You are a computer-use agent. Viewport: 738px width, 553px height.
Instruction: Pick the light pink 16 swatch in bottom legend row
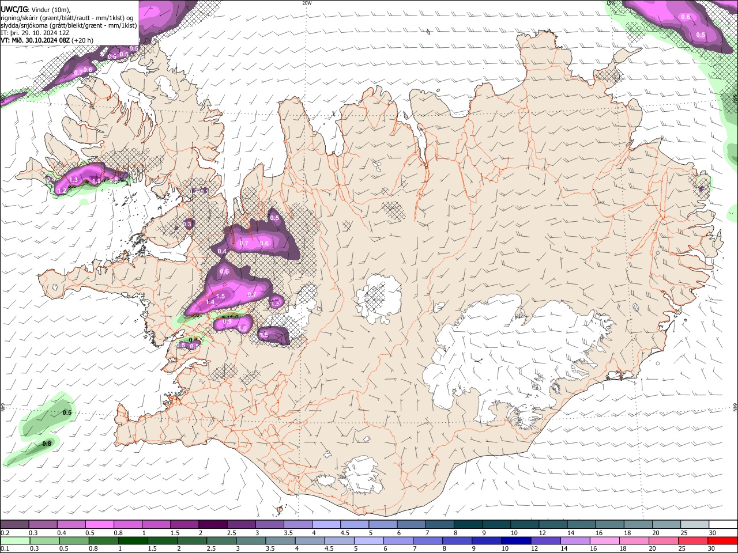click(604, 540)
